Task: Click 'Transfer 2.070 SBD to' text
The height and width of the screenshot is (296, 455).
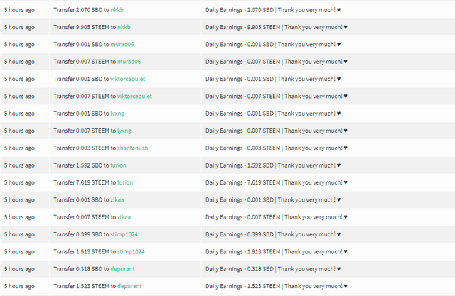Action: click(x=81, y=10)
